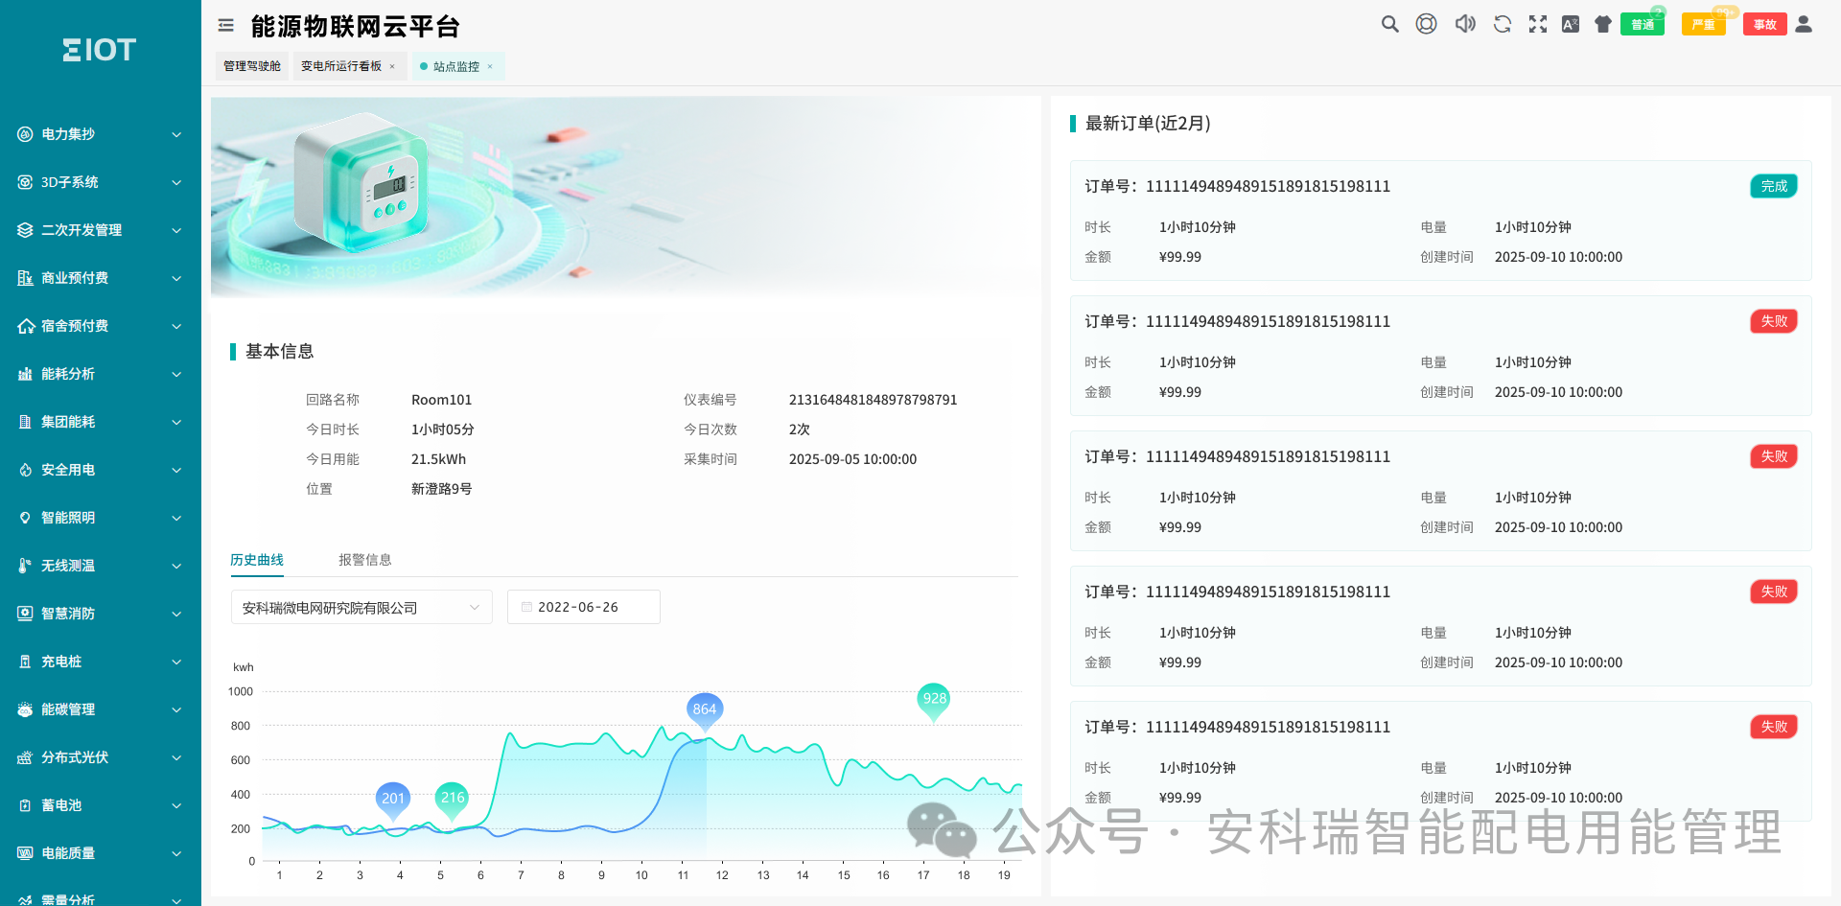The height and width of the screenshot is (906, 1841).
Task: Open the theme shirt icon
Action: (x=1603, y=24)
